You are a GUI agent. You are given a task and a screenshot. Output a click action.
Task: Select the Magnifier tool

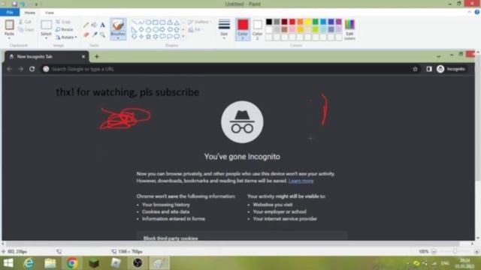point(102,34)
